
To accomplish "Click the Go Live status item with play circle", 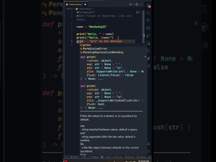I will (130, 157).
